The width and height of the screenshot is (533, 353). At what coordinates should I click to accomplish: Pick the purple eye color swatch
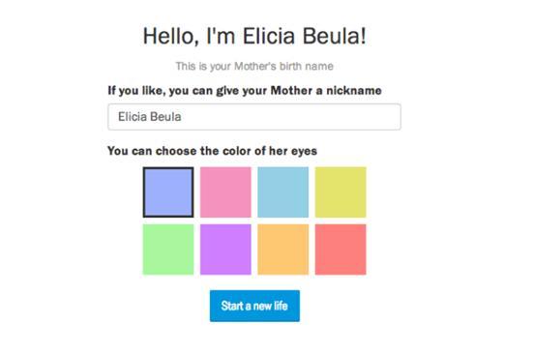[x=225, y=250]
